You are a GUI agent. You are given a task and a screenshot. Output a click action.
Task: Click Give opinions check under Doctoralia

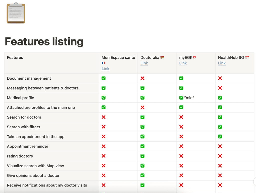142,175
